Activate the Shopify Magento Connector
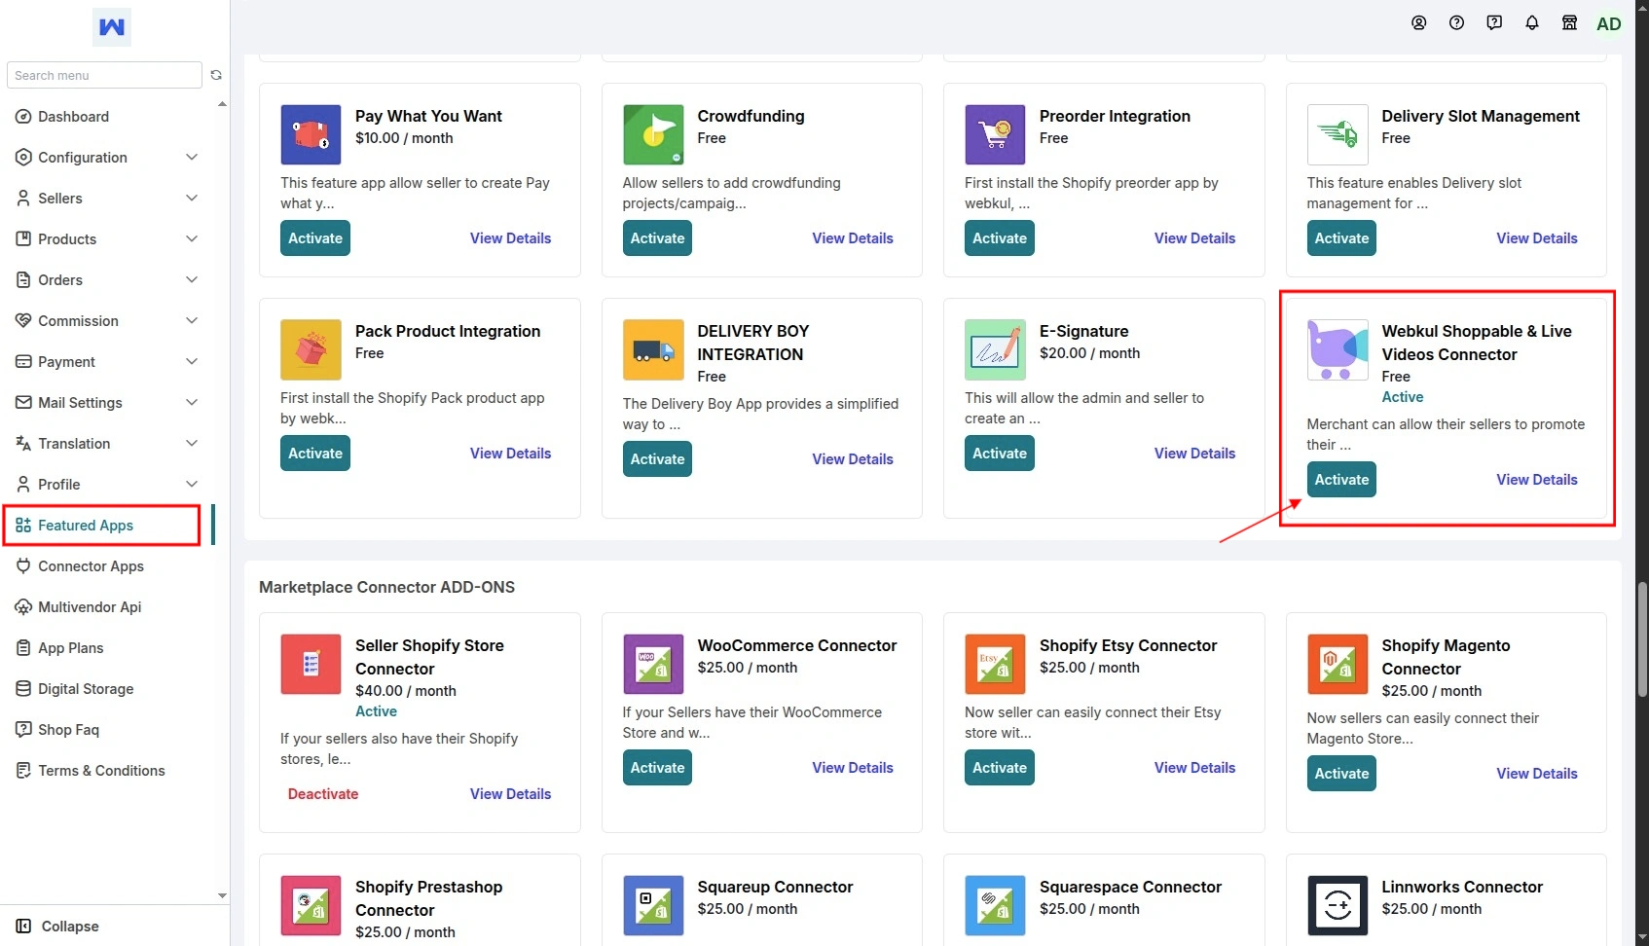 tap(1341, 774)
